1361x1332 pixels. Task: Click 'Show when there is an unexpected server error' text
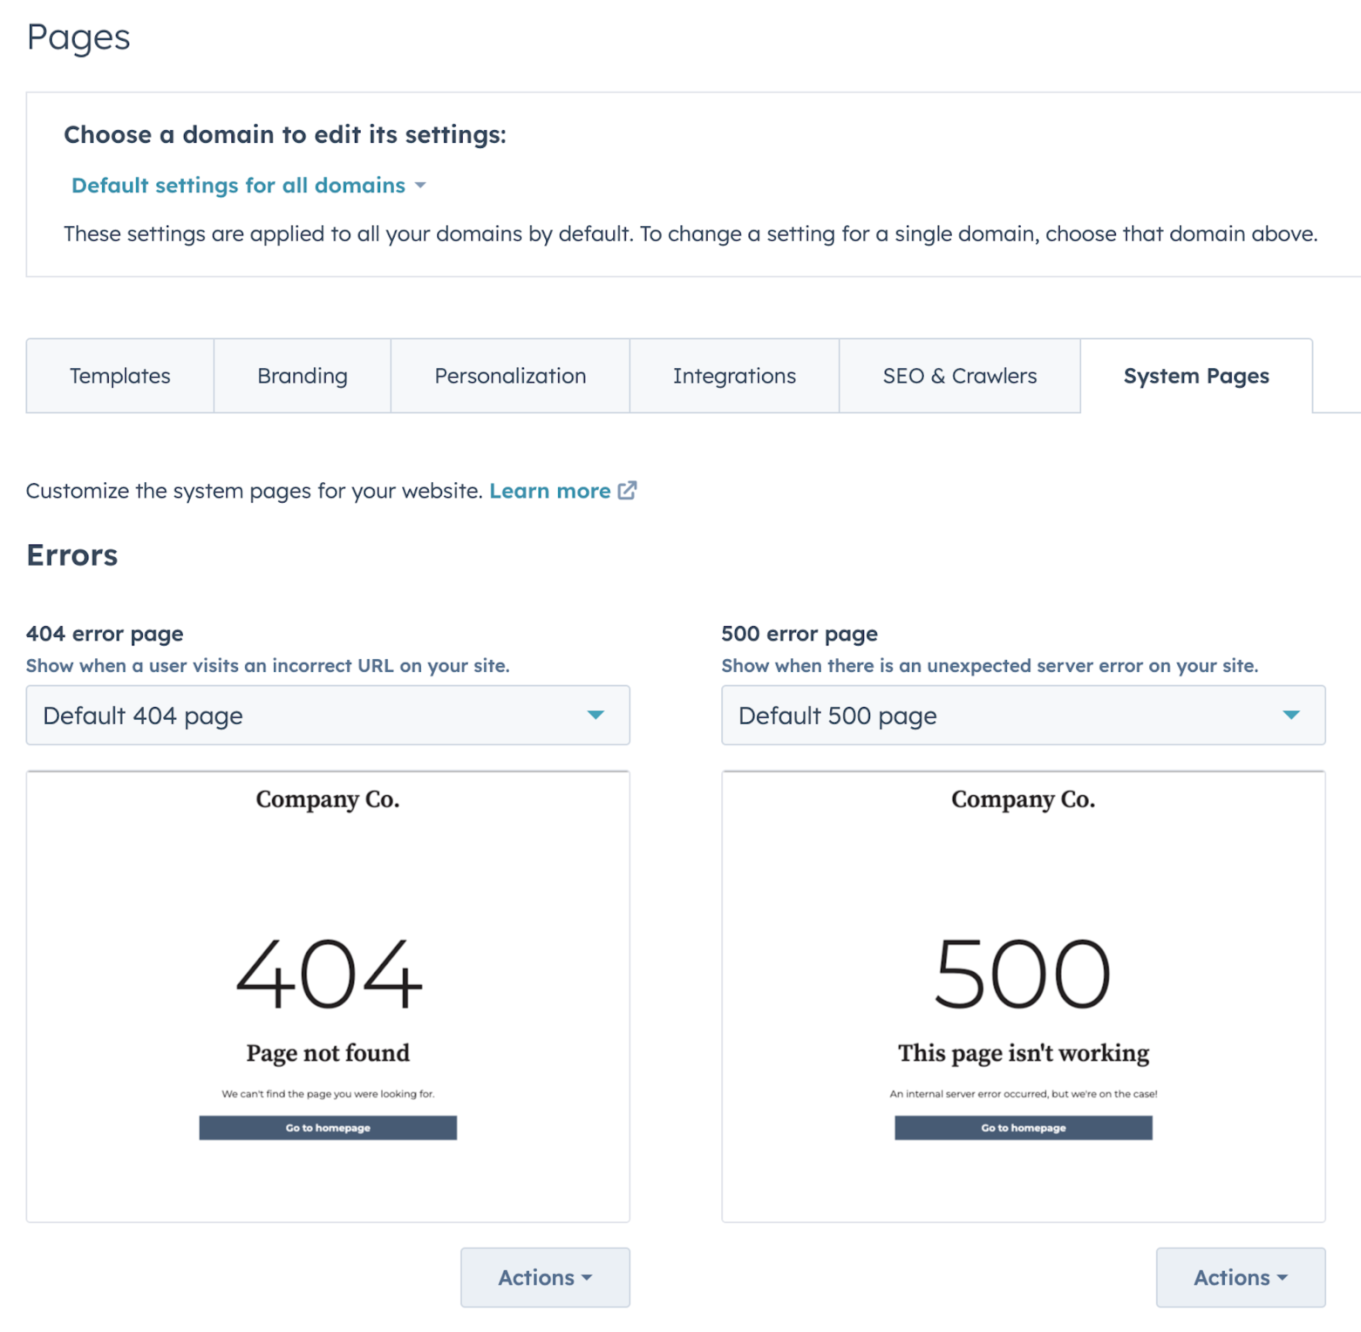pos(989,665)
